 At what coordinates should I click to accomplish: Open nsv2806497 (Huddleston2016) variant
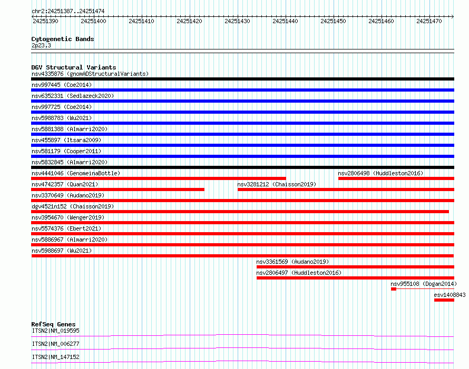(299, 273)
